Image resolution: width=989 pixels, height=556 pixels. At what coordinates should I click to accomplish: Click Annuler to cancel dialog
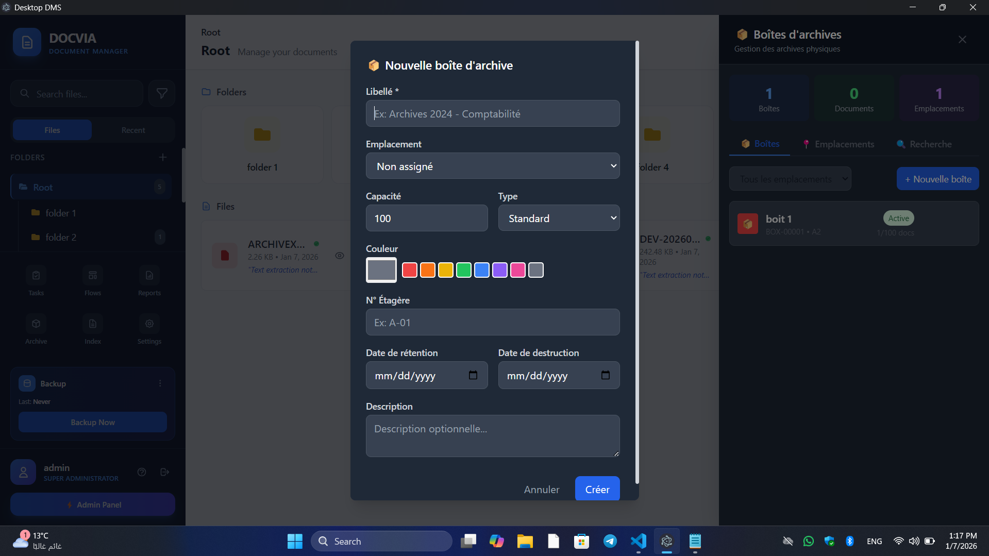point(542,489)
